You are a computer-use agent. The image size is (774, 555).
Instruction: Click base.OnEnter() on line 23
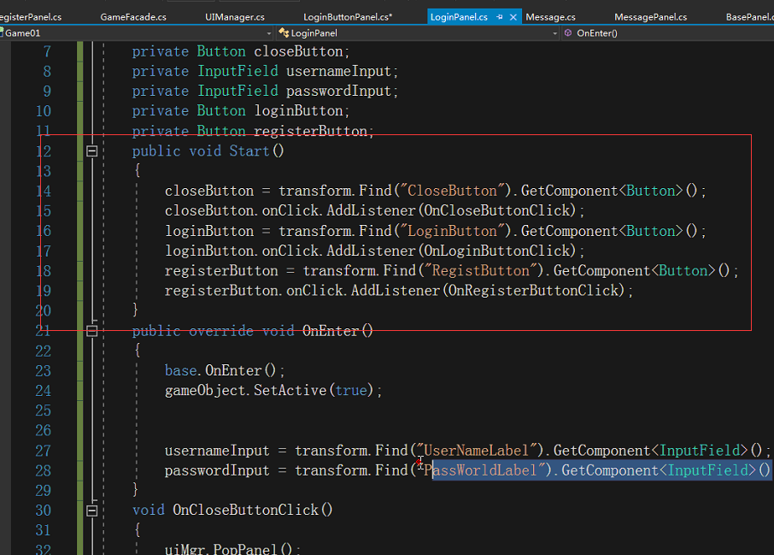[x=225, y=370]
